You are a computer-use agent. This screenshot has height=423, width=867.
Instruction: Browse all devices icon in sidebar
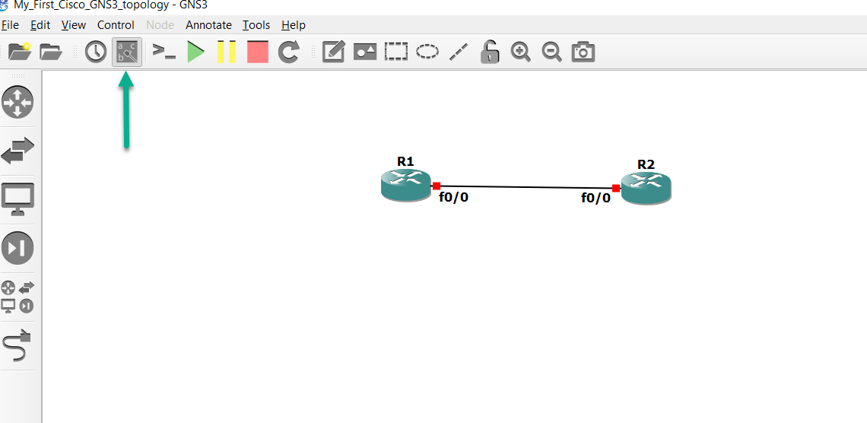pyautogui.click(x=17, y=297)
